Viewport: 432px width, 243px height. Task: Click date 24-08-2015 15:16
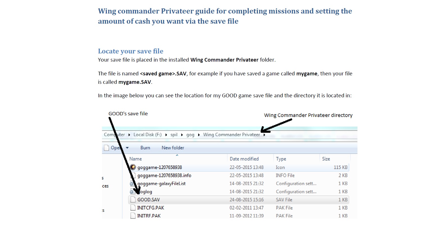[x=246, y=200]
